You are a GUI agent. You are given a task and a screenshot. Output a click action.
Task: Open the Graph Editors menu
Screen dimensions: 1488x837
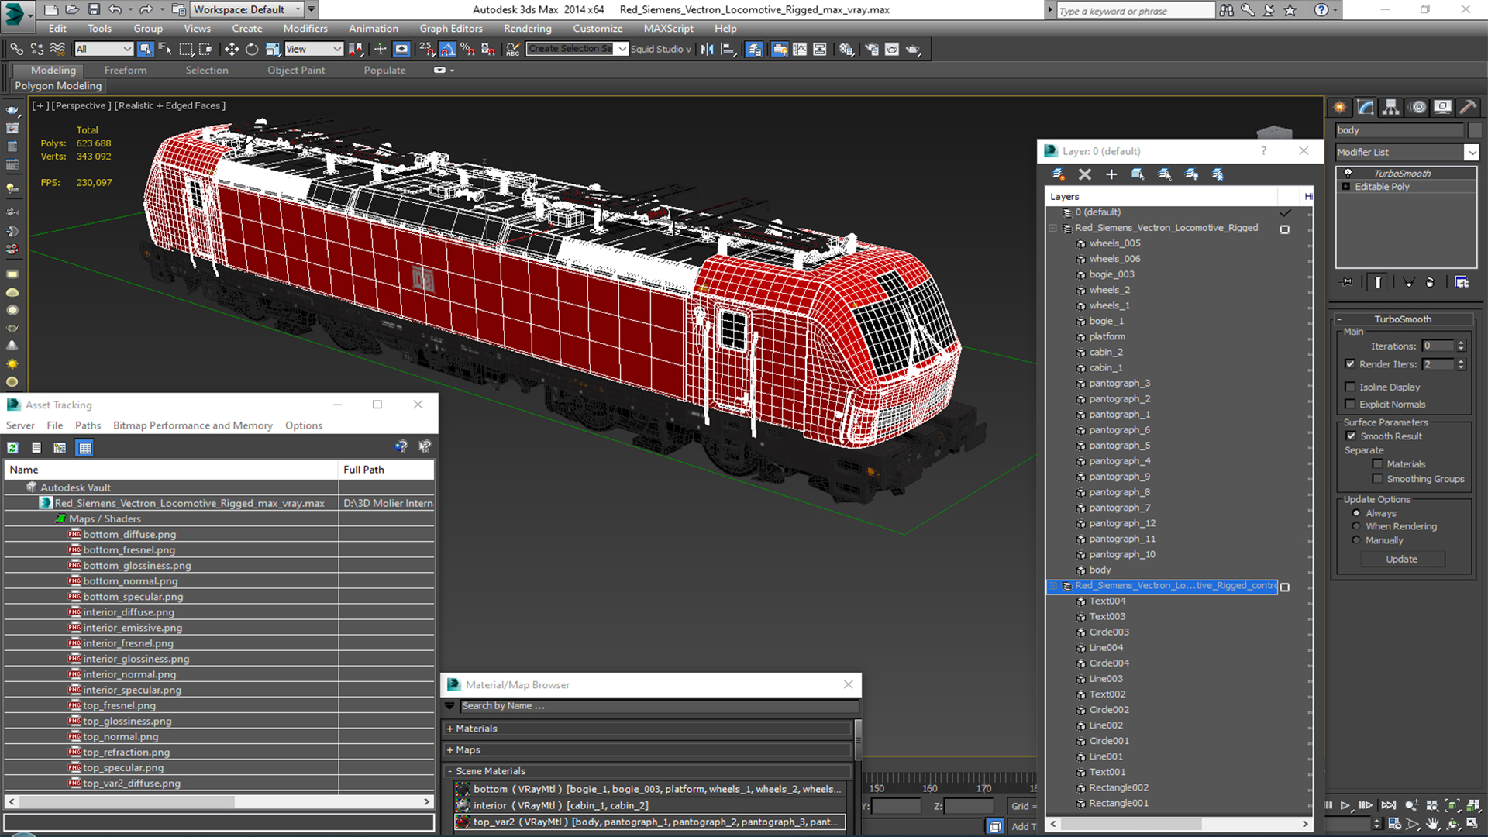click(x=451, y=29)
